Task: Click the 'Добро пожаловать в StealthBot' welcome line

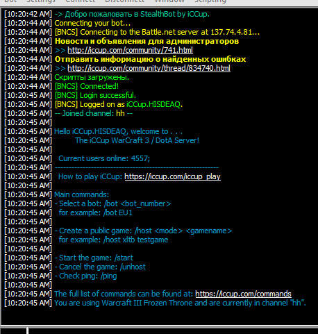Action: pyautogui.click(x=132, y=14)
